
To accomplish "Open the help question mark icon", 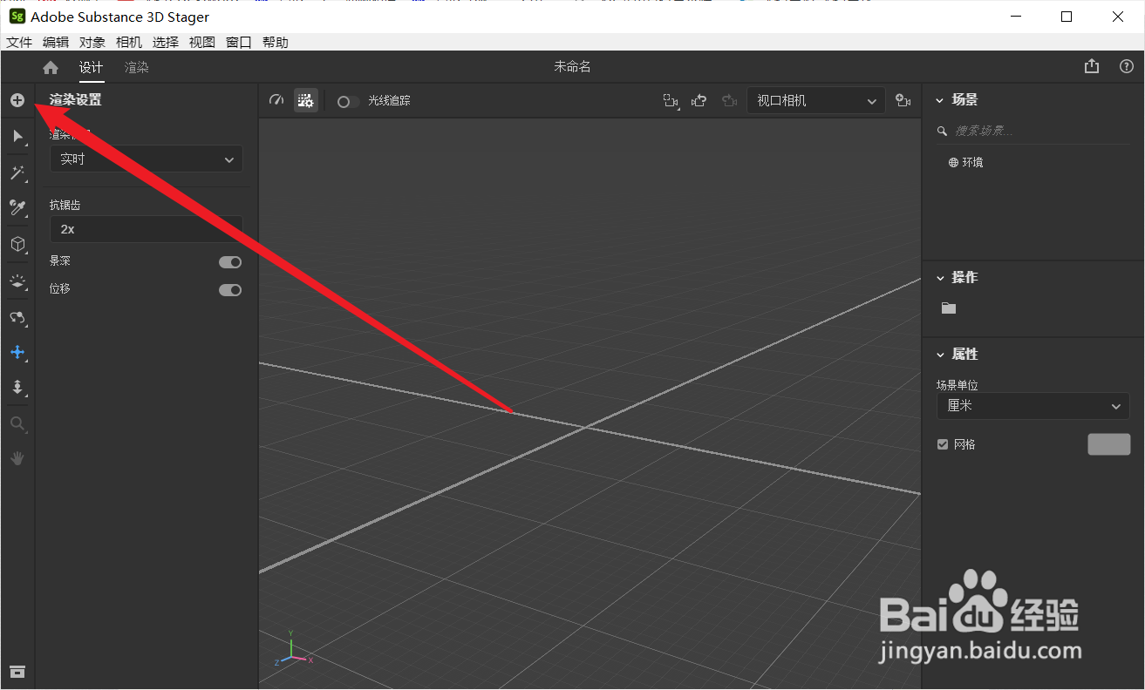I will tap(1127, 66).
